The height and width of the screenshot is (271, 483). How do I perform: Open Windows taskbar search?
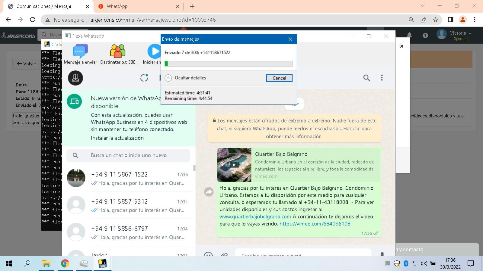(x=27, y=263)
